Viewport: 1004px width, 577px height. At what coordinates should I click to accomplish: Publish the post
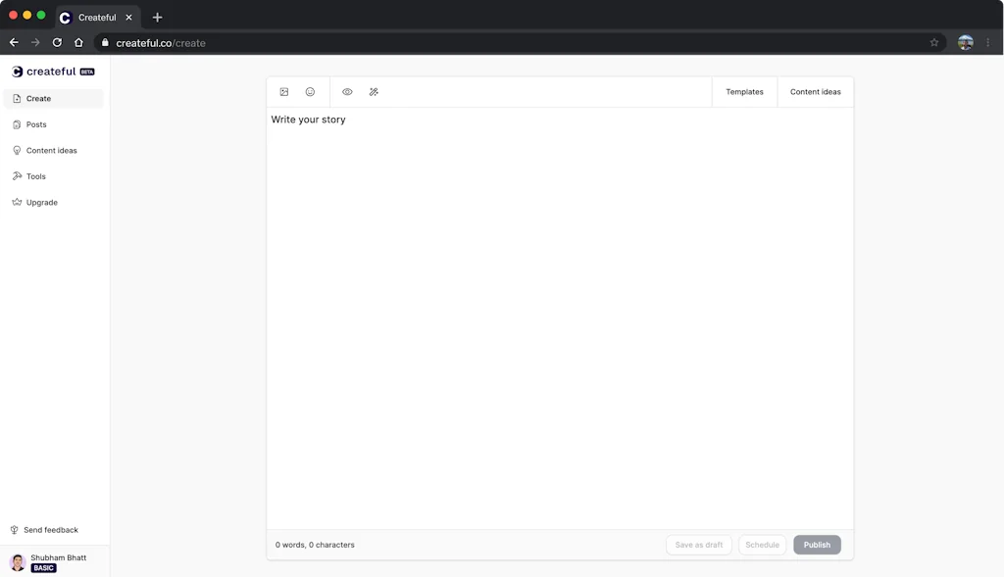(817, 545)
